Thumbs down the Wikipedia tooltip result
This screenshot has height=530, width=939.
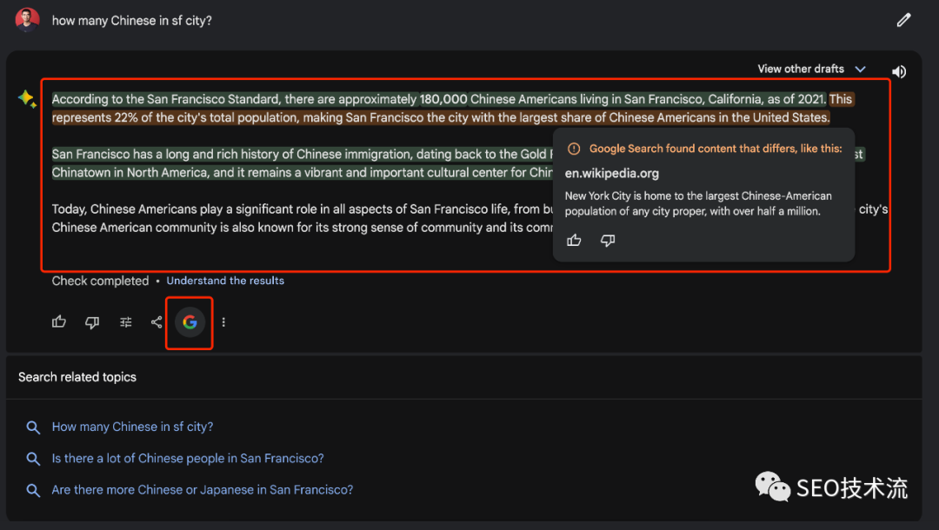(x=608, y=241)
